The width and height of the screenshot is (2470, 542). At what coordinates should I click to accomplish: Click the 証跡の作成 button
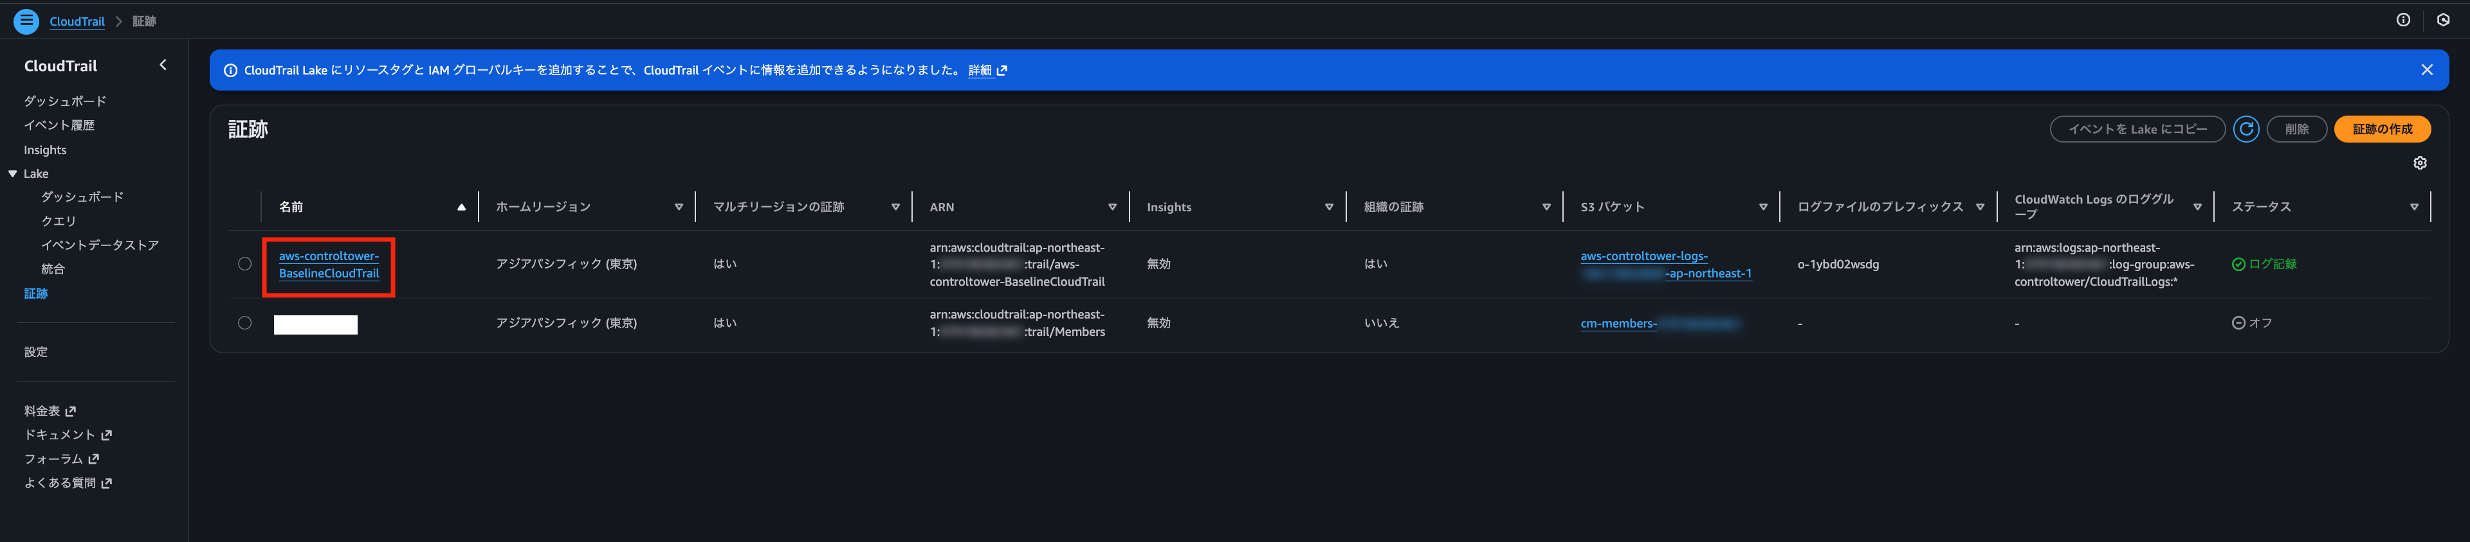coord(2382,129)
